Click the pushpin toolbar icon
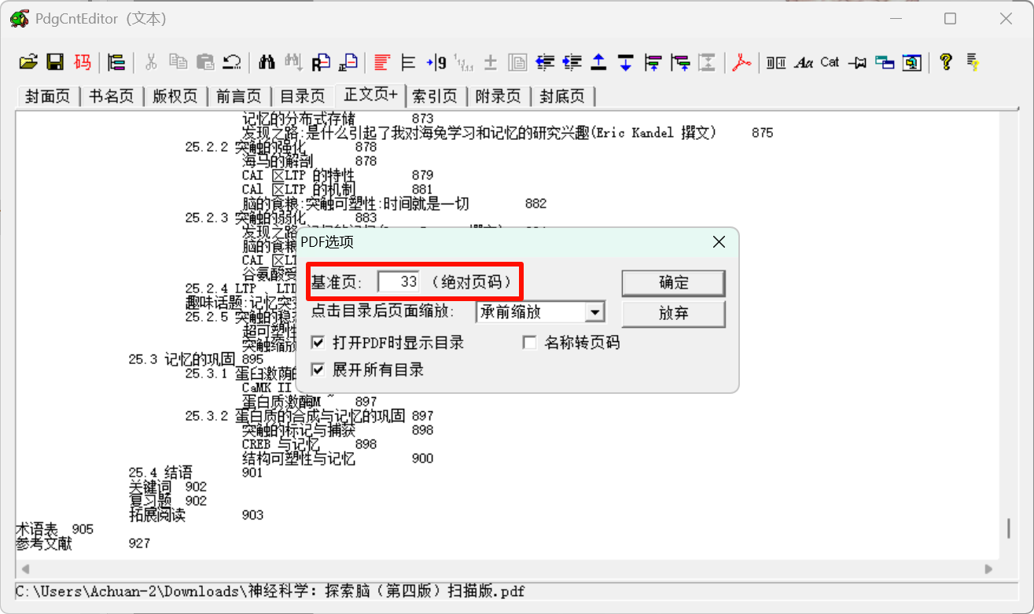The image size is (1034, 614). point(857,62)
